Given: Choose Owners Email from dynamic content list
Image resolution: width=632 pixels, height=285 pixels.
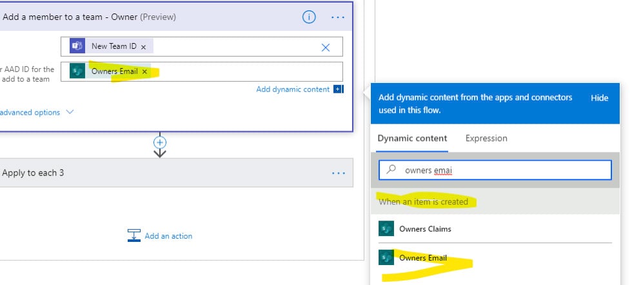Looking at the screenshot, I should (495, 258).
